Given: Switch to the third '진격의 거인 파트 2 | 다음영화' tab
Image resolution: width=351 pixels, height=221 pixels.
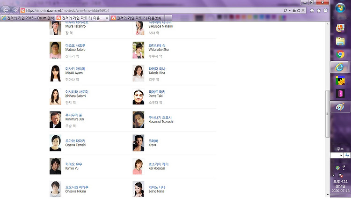Looking at the screenshot, I should click(x=137, y=18).
